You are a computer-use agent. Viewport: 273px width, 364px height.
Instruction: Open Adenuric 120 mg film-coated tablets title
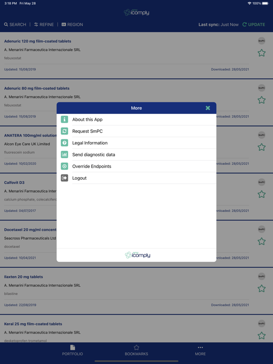(37, 41)
